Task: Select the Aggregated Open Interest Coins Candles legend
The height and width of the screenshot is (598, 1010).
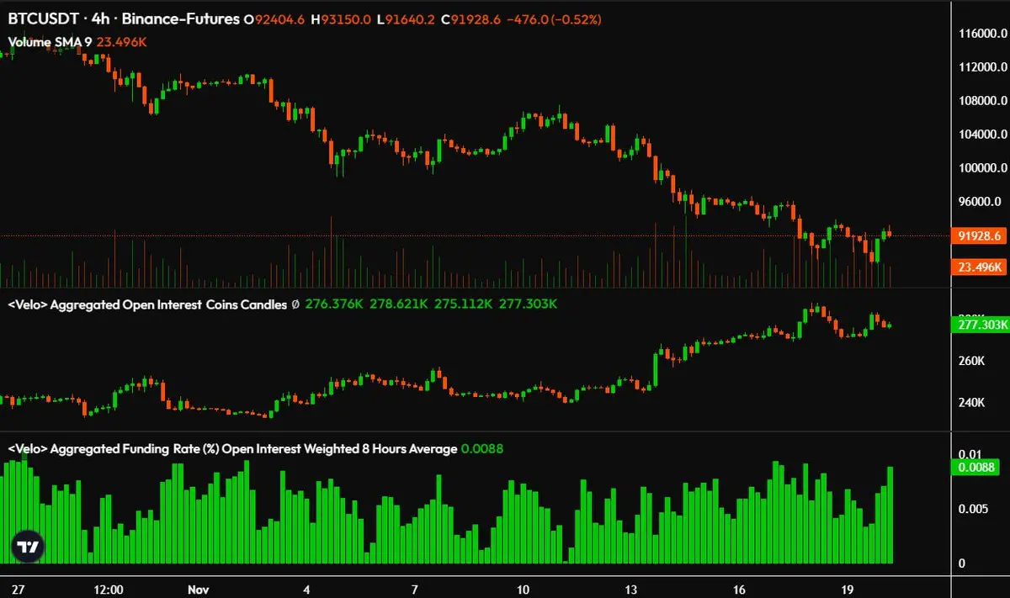Action: (x=147, y=305)
